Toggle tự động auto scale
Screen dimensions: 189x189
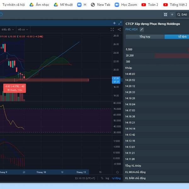coord(116,178)
